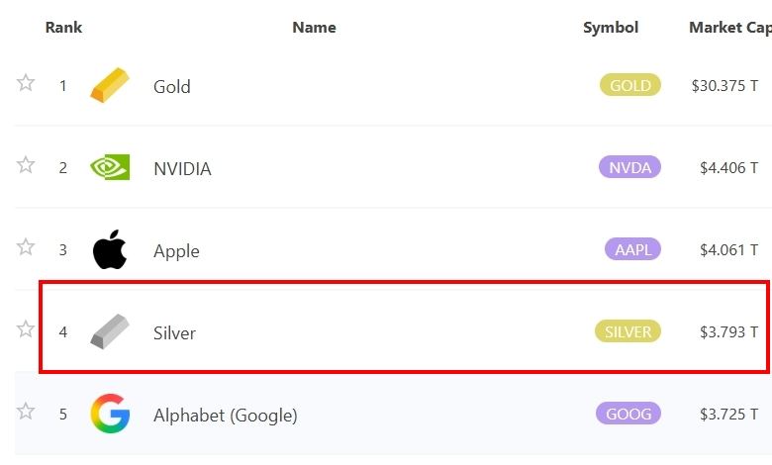
Task: Sort by Market Cap column header
Action: point(729,28)
